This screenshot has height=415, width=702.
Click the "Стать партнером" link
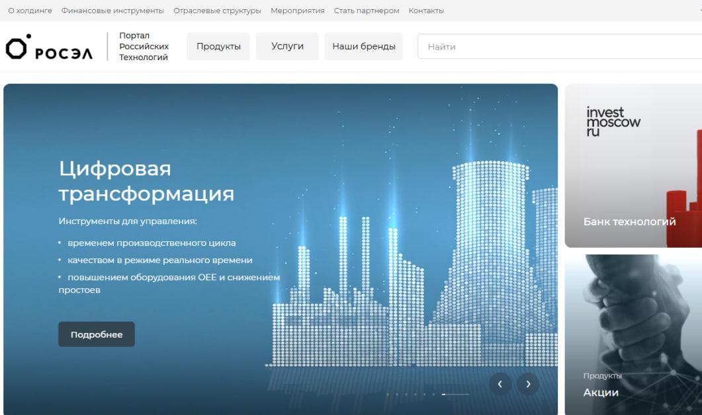pyautogui.click(x=367, y=10)
